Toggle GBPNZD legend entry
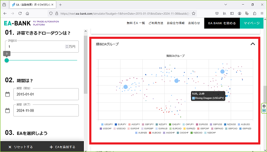This screenshot has height=152, width=267. pos(245,129)
